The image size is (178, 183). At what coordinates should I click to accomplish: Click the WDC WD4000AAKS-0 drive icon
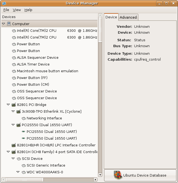click(x=23, y=172)
